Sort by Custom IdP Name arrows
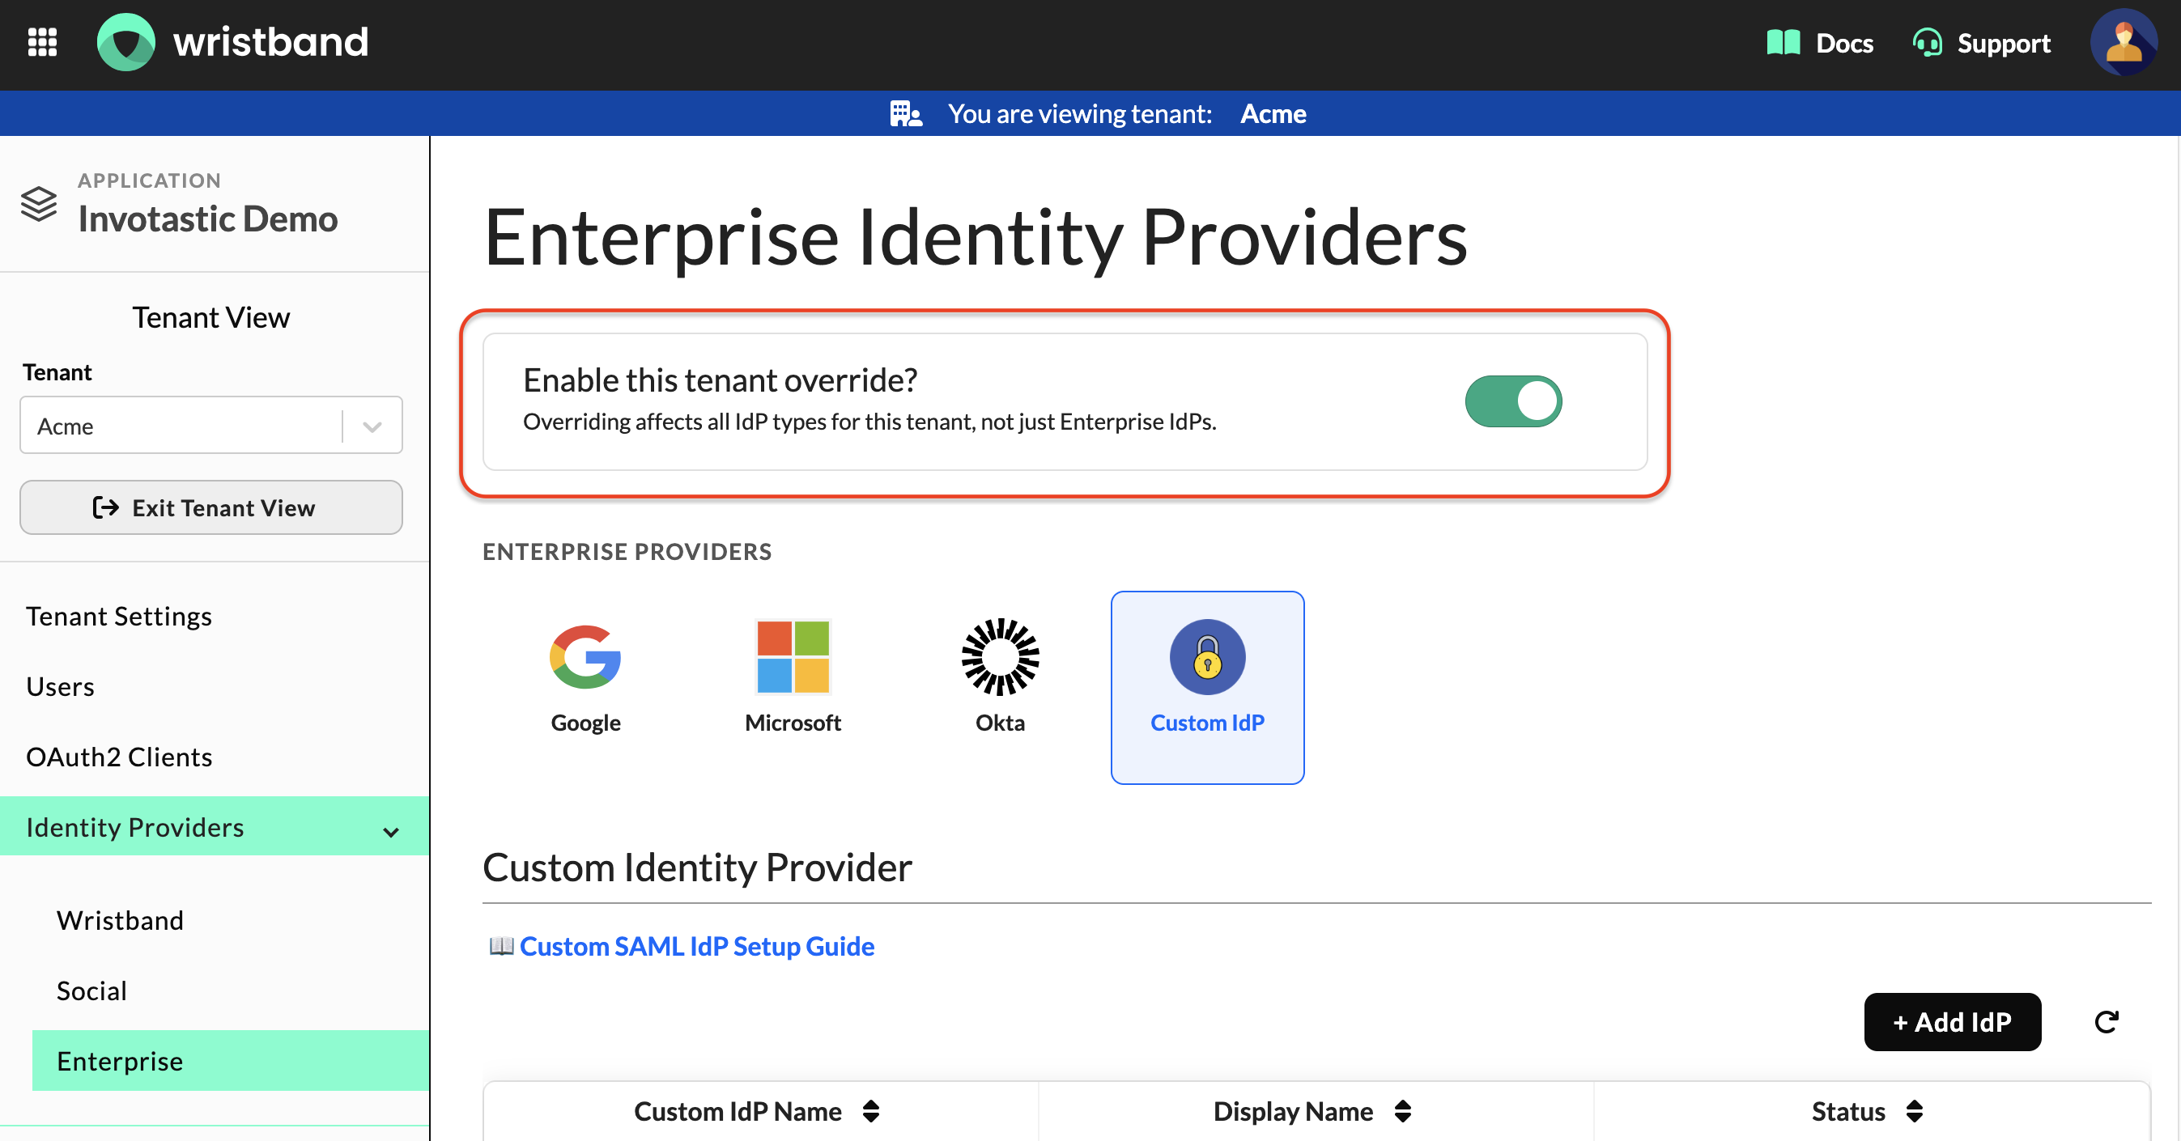Viewport: 2181px width, 1141px height. click(871, 1110)
